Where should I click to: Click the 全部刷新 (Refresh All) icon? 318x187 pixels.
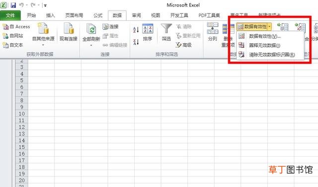coord(91,29)
